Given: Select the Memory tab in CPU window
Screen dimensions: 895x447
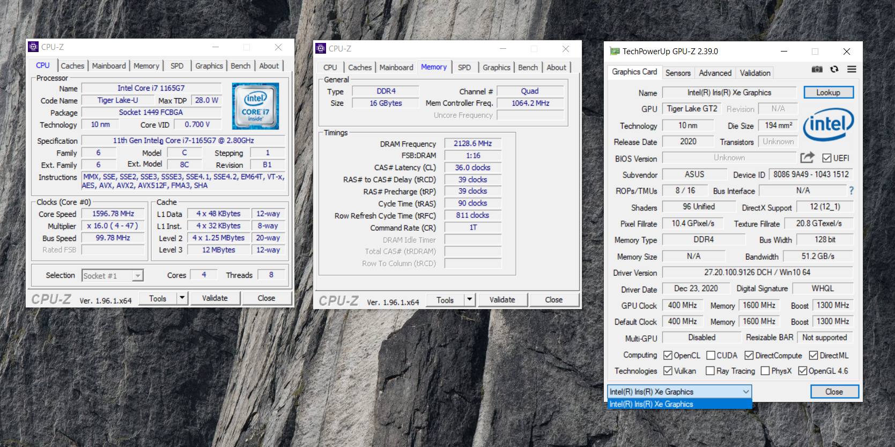Looking at the screenshot, I should (146, 66).
